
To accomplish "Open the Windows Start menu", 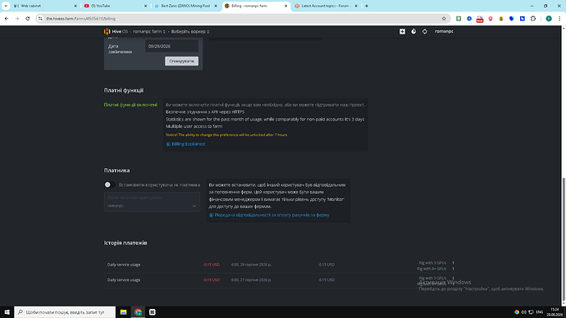I will [7, 312].
